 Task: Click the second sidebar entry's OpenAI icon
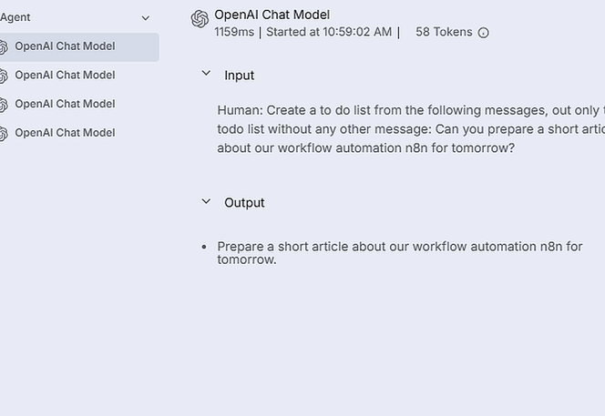[x=3, y=76]
